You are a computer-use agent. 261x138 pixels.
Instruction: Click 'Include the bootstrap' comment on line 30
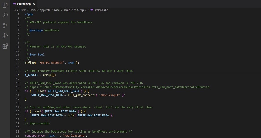(78, 132)
